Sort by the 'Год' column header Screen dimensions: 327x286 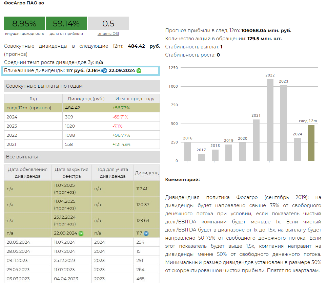tap(33, 99)
